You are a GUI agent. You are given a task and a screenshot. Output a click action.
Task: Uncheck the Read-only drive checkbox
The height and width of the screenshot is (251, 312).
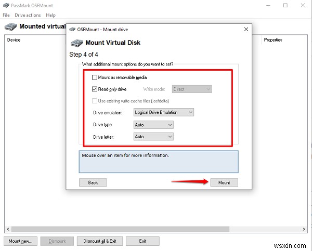95,89
